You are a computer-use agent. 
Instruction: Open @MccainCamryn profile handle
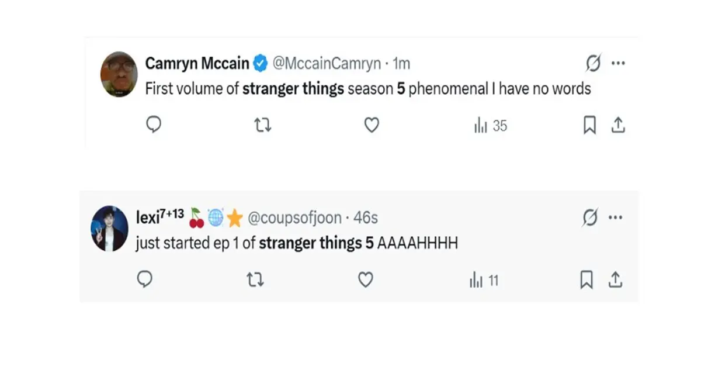(327, 63)
